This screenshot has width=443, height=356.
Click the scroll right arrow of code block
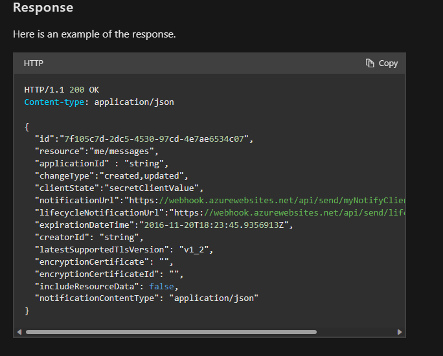point(400,332)
